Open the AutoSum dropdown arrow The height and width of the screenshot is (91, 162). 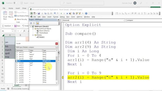click(13, 26)
